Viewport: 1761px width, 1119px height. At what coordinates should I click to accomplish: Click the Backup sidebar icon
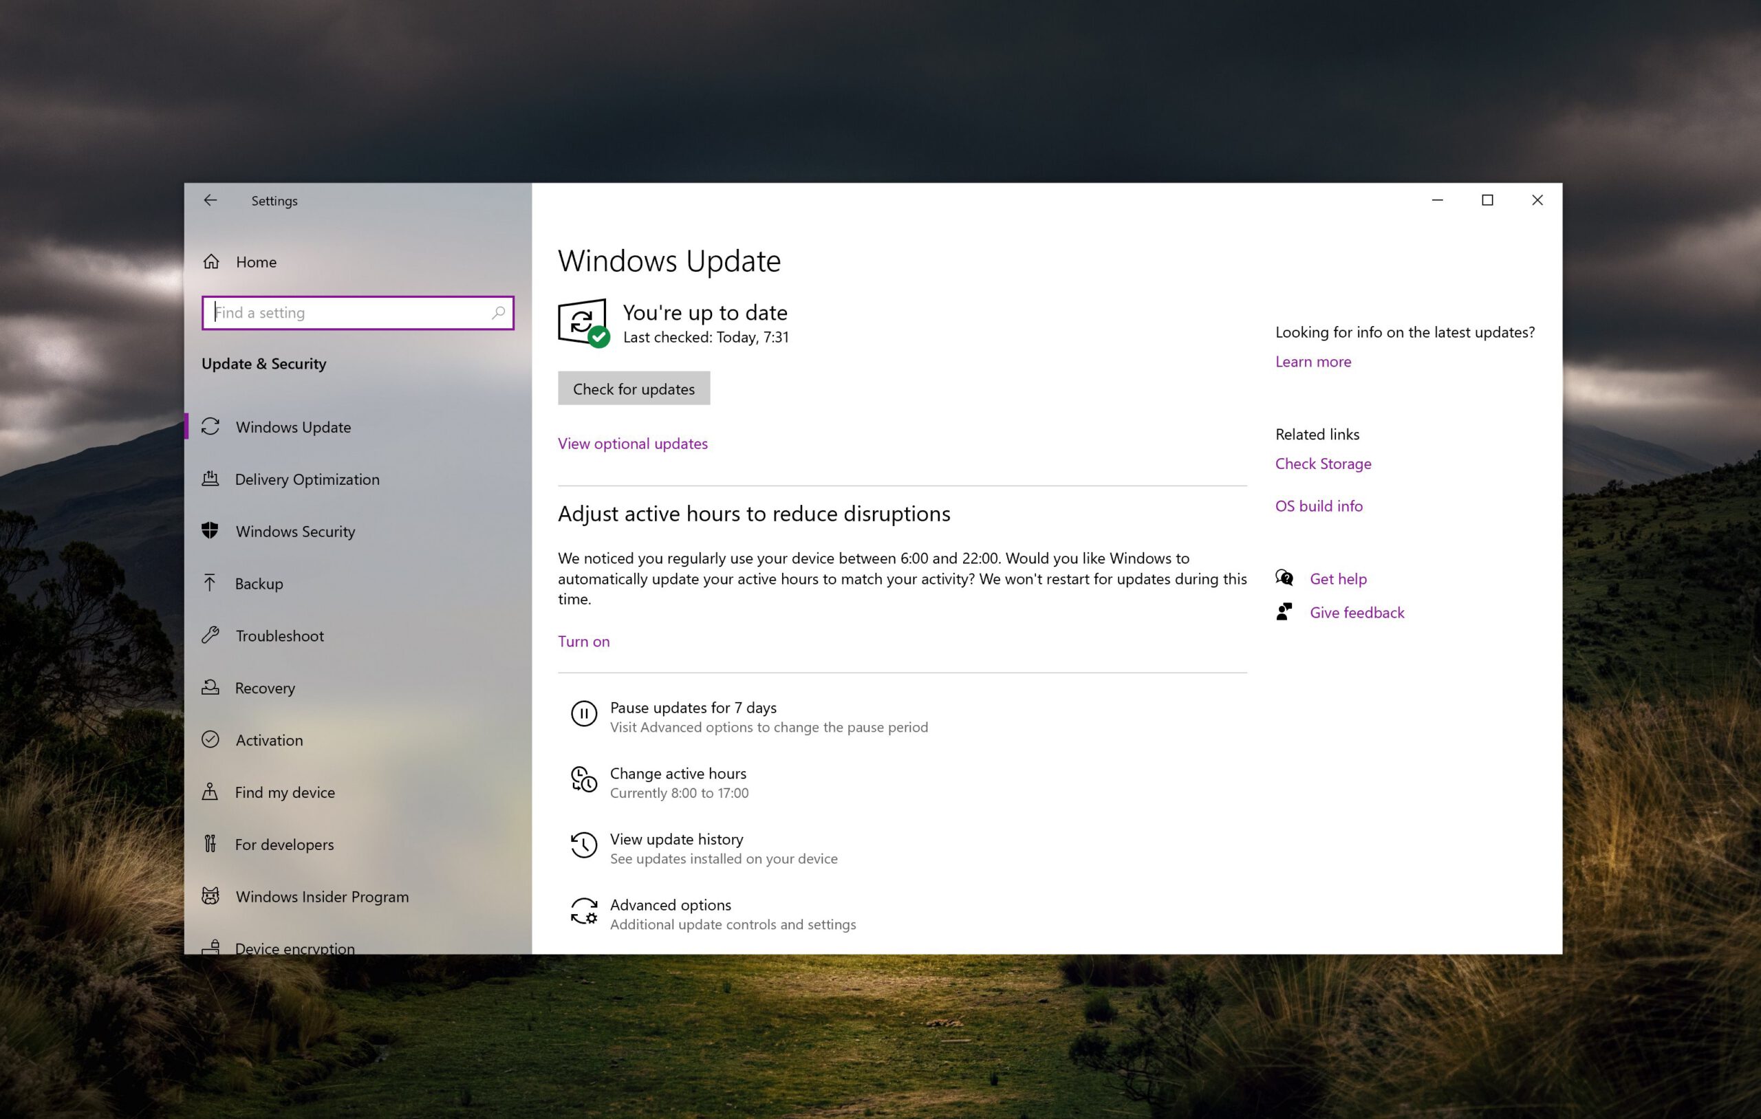click(x=210, y=583)
